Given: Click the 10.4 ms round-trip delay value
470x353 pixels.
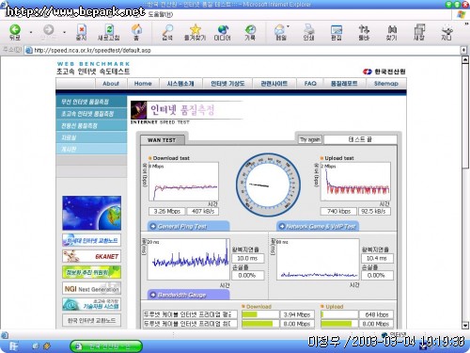Looking at the screenshot, I should [377, 258].
